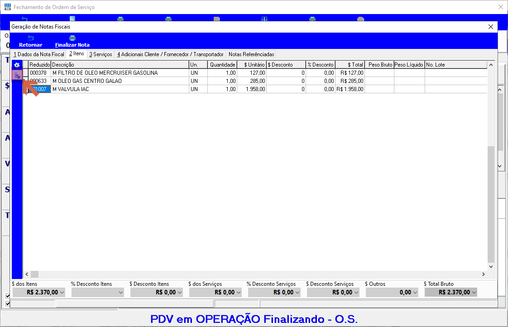Viewport: 508px width, 327px height.
Task: Click total cell R$ 285,00
Action: click(350, 81)
